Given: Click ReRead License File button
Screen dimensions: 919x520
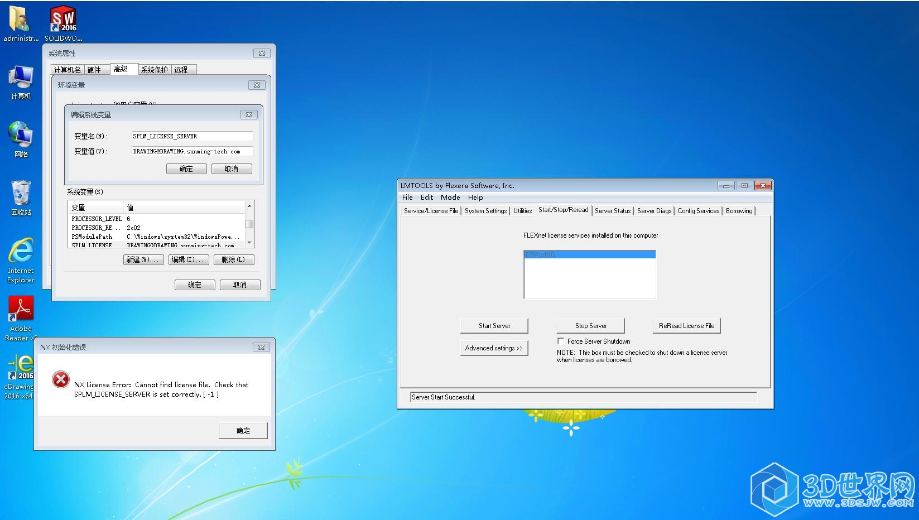Looking at the screenshot, I should point(686,326).
